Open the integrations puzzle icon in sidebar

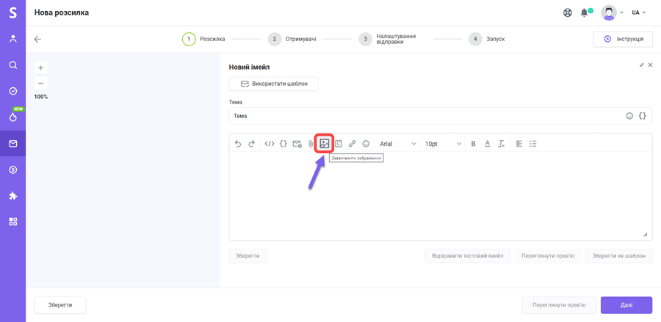pyautogui.click(x=12, y=196)
